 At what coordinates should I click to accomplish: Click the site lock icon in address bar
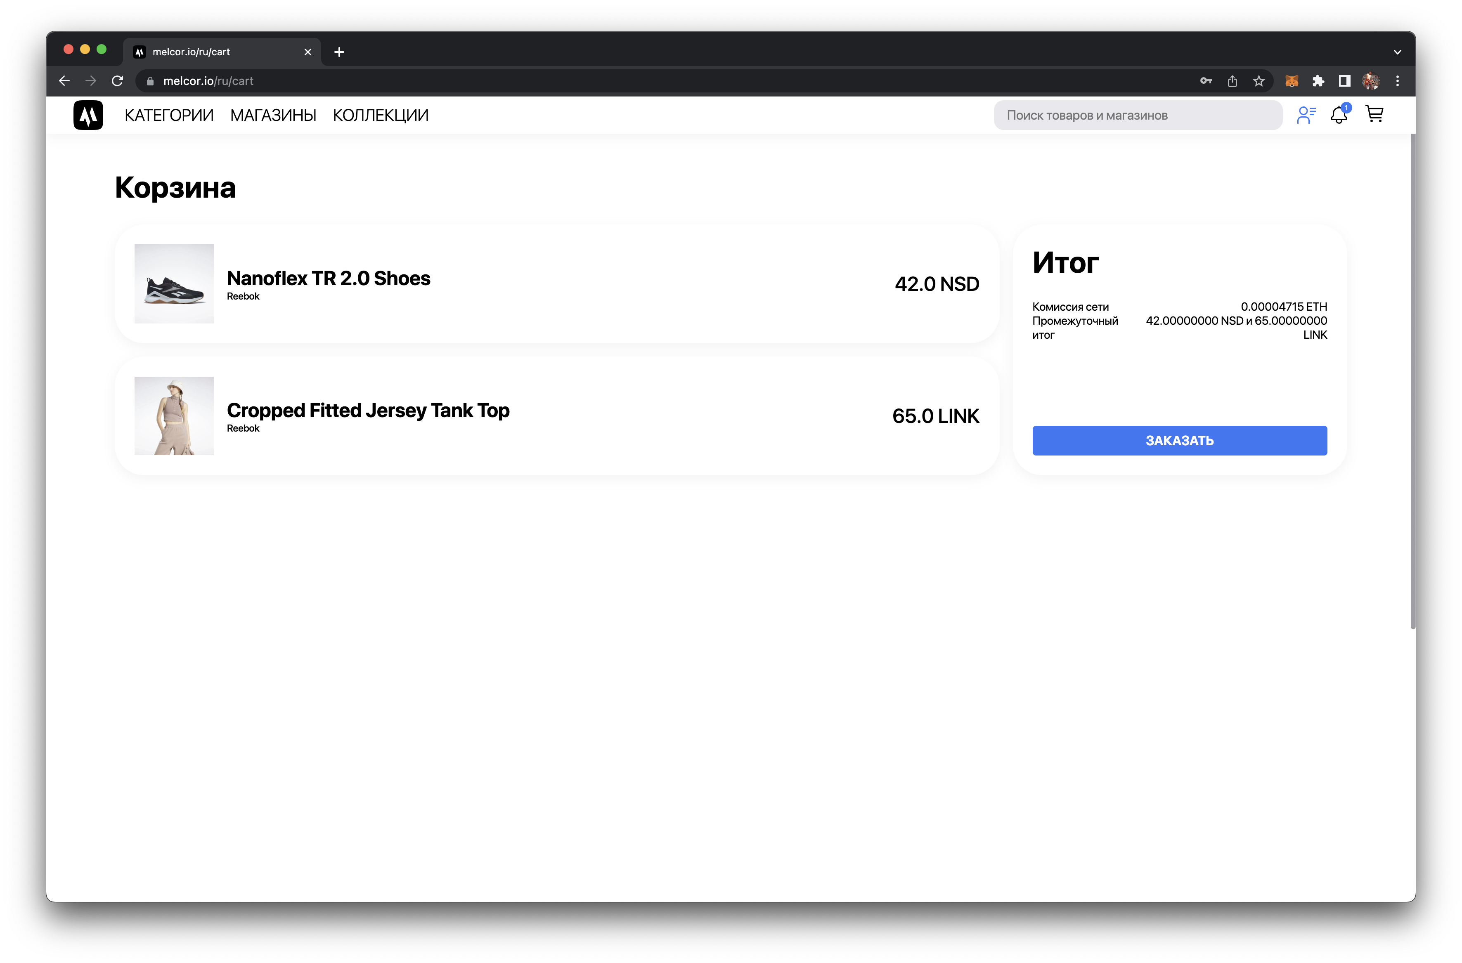click(150, 81)
